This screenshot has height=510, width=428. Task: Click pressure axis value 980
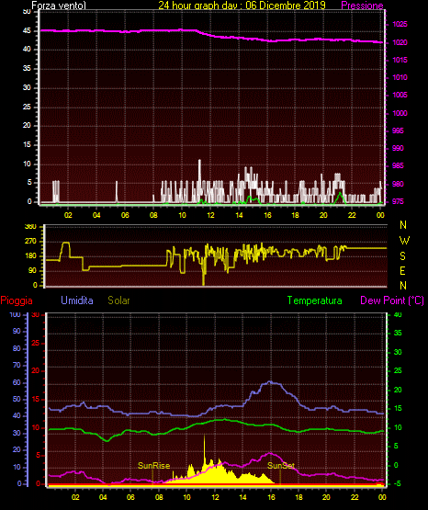[398, 184]
